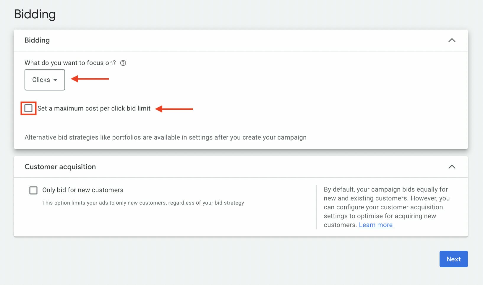Image resolution: width=483 pixels, height=285 pixels.
Task: Click 'What do you want to focus on?' text
Action: [70, 63]
